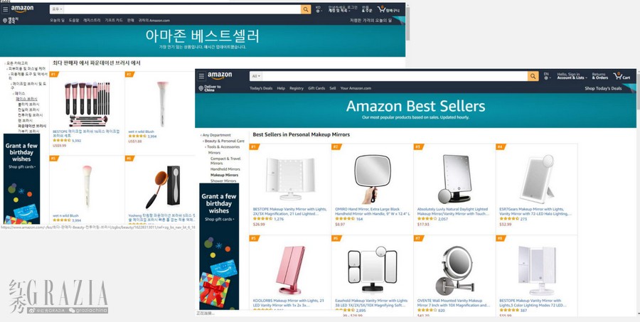Open Today's Deals in navigation bar
Image resolution: width=640 pixels, height=322 pixels.
261,88
